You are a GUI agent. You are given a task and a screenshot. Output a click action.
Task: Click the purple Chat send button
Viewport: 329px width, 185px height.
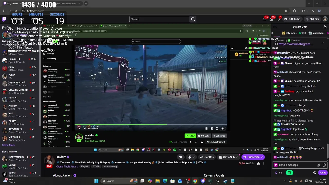click(x=323, y=173)
